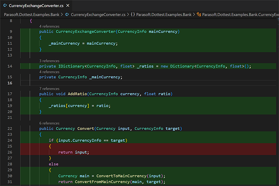The height and width of the screenshot is (186, 279).
Task: Click line number 26 in the gutter
Action: click(10, 152)
